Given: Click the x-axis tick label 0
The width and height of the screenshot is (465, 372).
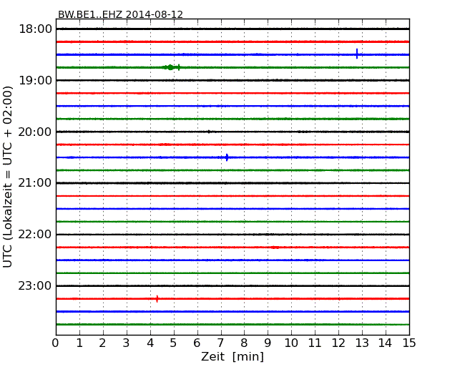Looking at the screenshot, I should [x=56, y=343].
